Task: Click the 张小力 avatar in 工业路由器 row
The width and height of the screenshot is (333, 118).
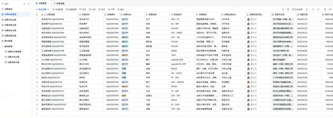Action: [x=248, y=51]
